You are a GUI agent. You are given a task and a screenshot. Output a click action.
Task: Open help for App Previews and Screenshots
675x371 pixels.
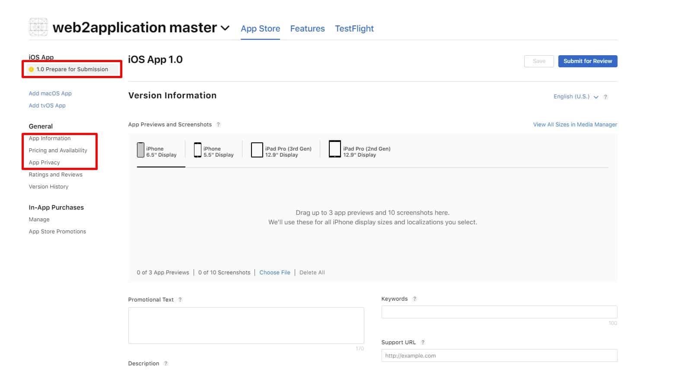218,125
